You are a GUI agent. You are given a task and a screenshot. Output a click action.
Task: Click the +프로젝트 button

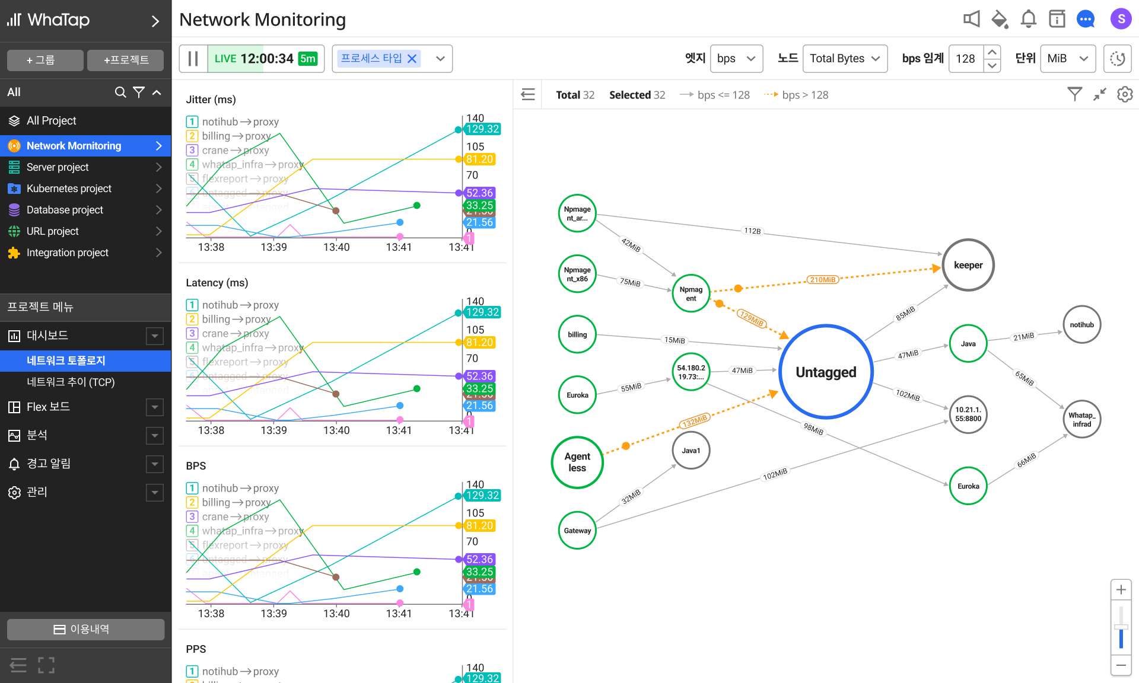tap(125, 60)
